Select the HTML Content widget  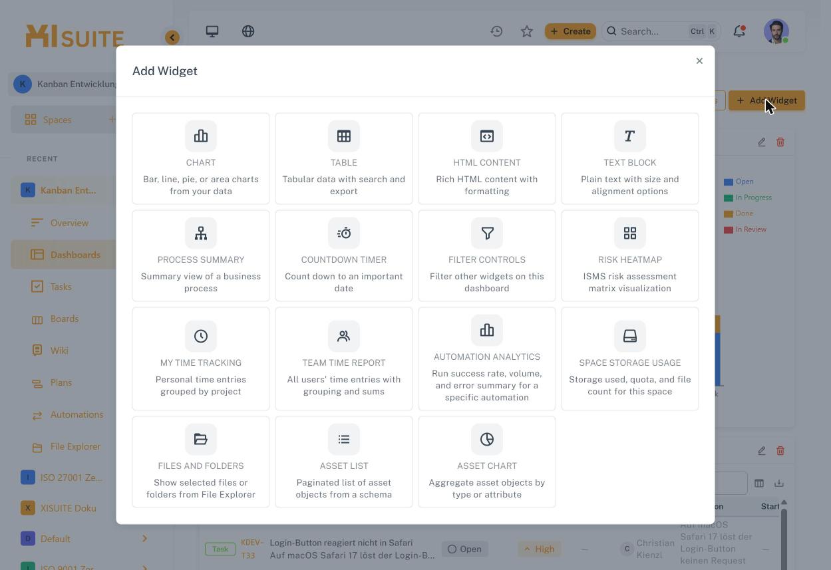coord(487,158)
